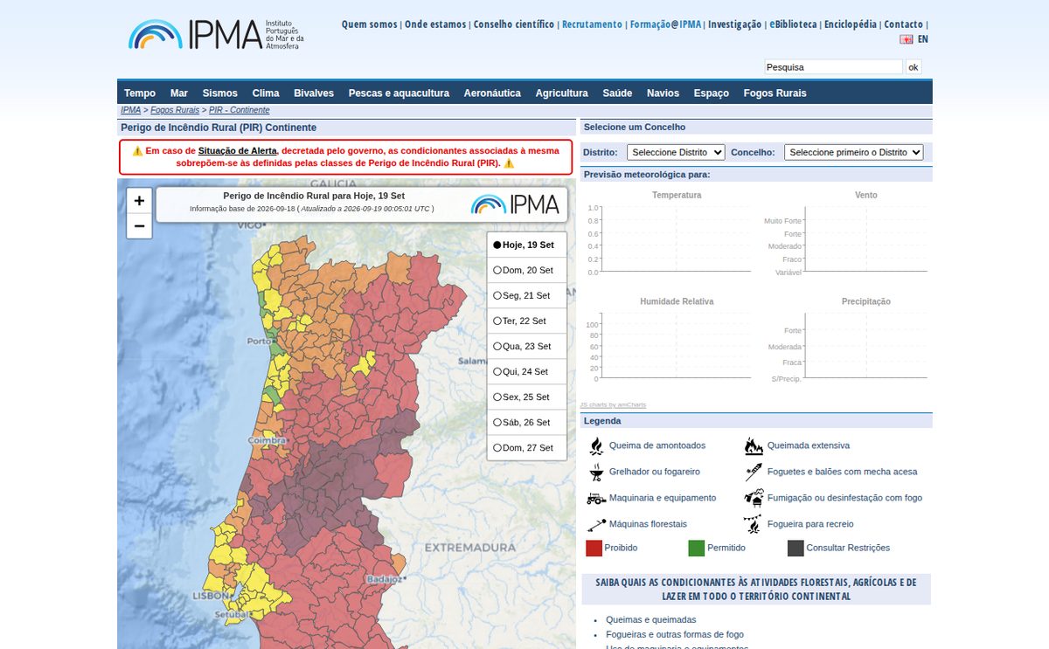Open the Saúde menu
The height and width of the screenshot is (649, 1049).
point(617,93)
